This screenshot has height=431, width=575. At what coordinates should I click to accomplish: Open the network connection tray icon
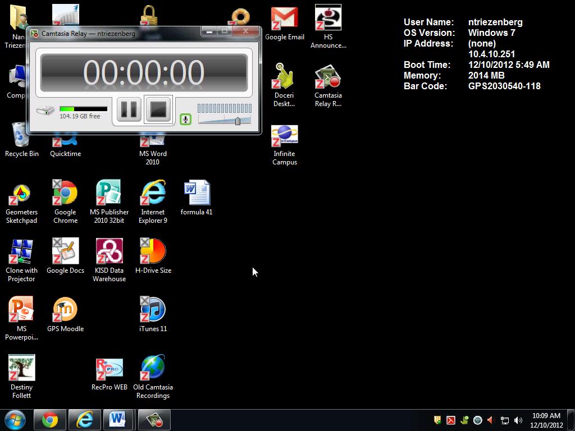(505, 420)
